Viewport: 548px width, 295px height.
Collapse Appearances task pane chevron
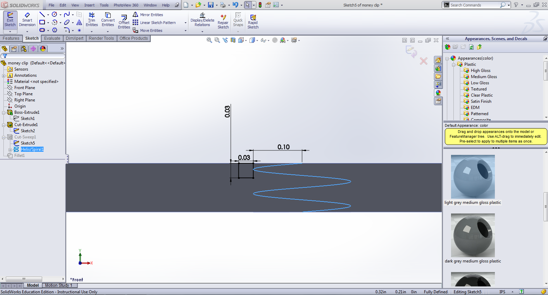pyautogui.click(x=447, y=39)
